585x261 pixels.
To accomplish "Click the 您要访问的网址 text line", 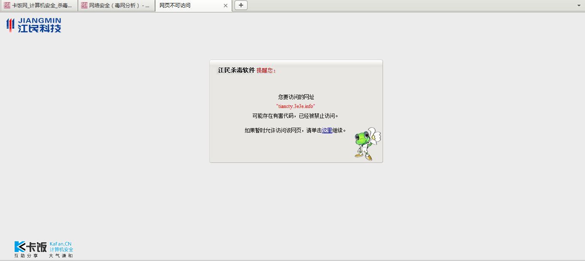I will tap(296, 97).
